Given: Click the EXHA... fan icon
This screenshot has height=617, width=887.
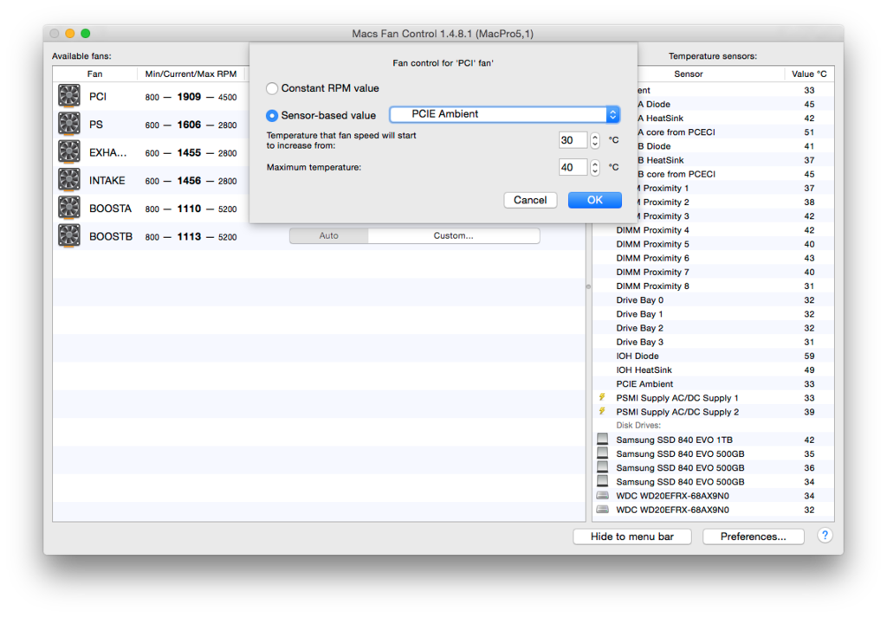Looking at the screenshot, I should click(x=69, y=151).
